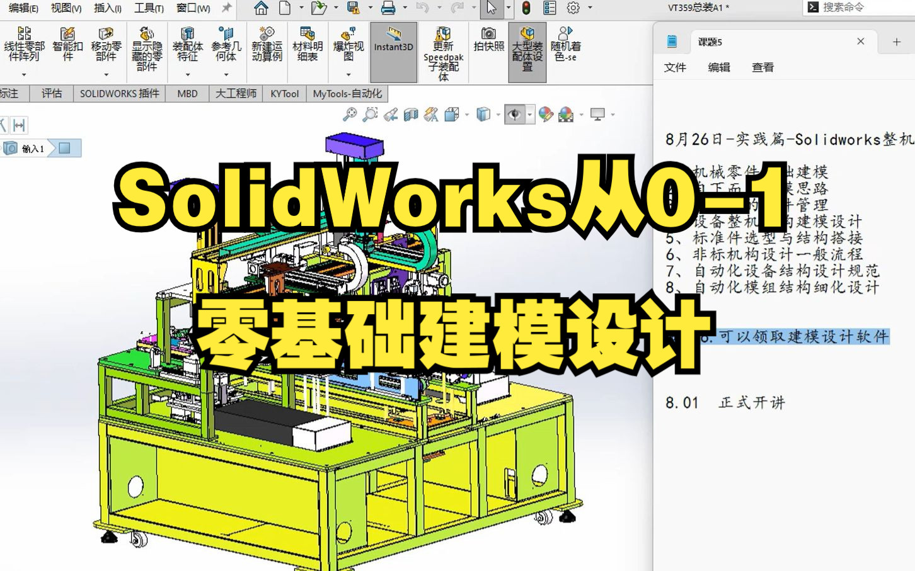Open the Display Style dropdown arrow
The image size is (915, 571).
click(x=498, y=114)
